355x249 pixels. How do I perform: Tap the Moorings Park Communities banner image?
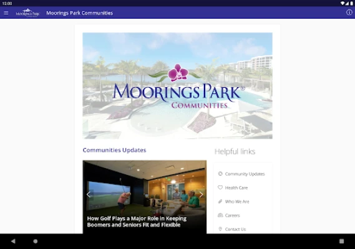(x=177, y=86)
